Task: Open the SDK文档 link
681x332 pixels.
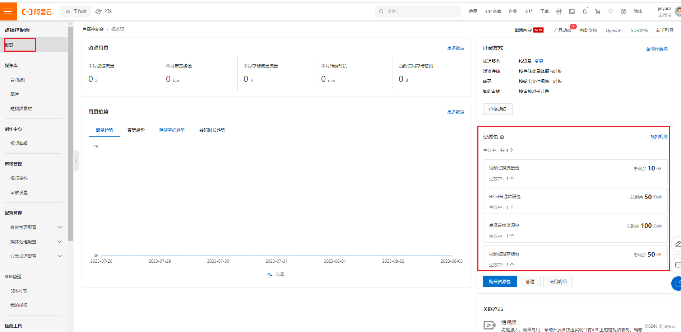Action: pyautogui.click(x=639, y=30)
